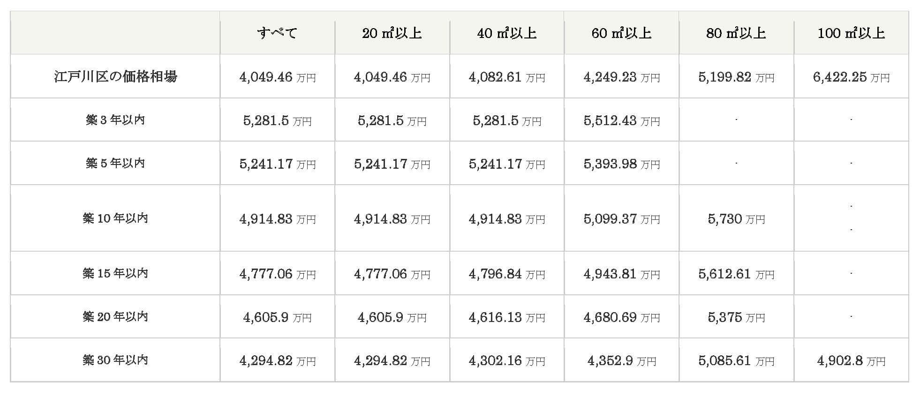Click the 築 20 年以内 row label
Viewport: 920px width, 397px height.
coord(115,317)
